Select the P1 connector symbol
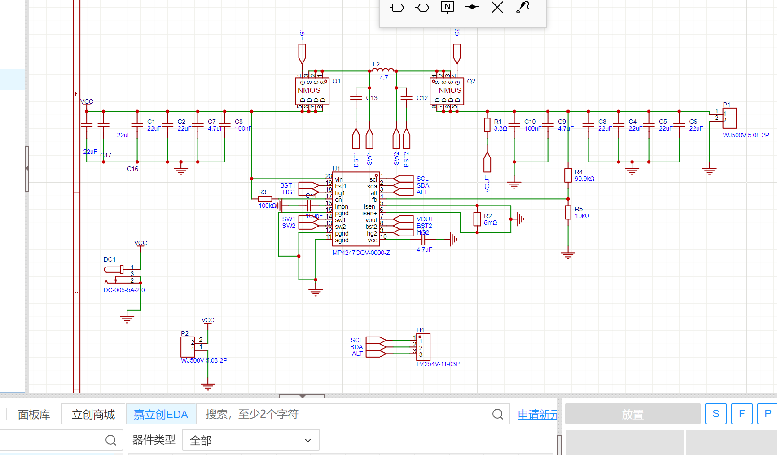This screenshot has height=455, width=777. [729, 118]
